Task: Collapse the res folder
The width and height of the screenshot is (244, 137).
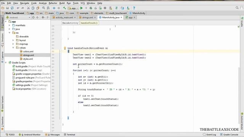Action: [x=10, y=33]
